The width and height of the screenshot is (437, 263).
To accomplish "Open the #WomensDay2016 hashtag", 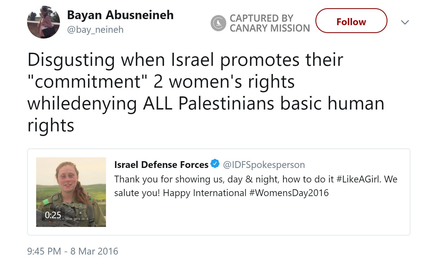I will coord(289,193).
